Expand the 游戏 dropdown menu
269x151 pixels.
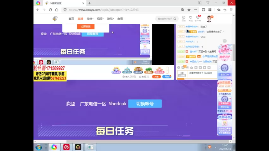tap(110, 19)
